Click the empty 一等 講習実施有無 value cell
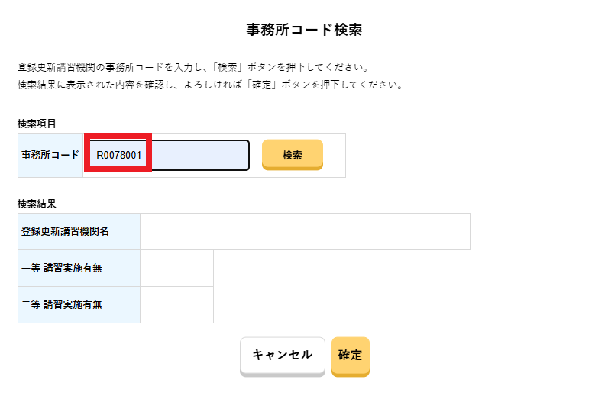 [x=176, y=268]
